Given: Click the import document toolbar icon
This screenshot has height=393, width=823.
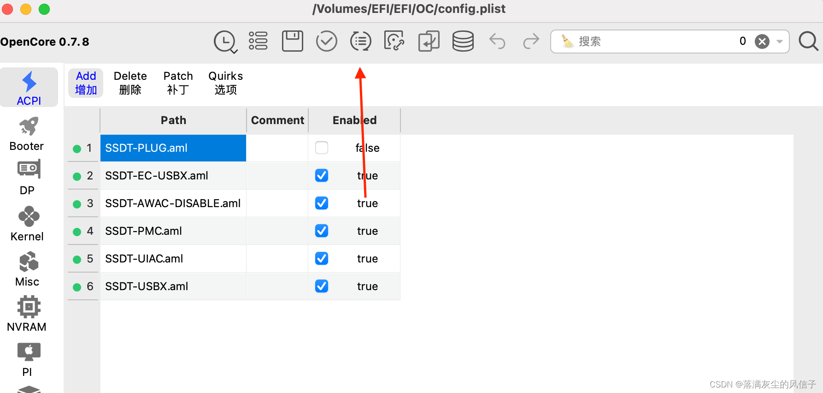Looking at the screenshot, I should 429,41.
